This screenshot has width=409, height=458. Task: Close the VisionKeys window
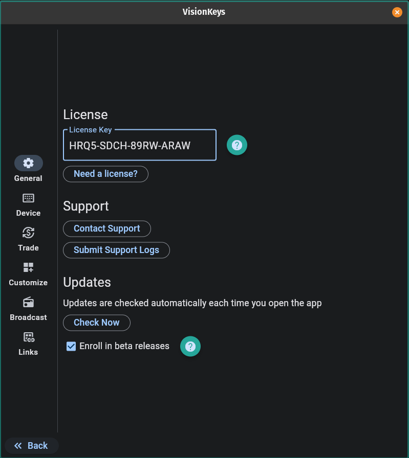coord(397,12)
